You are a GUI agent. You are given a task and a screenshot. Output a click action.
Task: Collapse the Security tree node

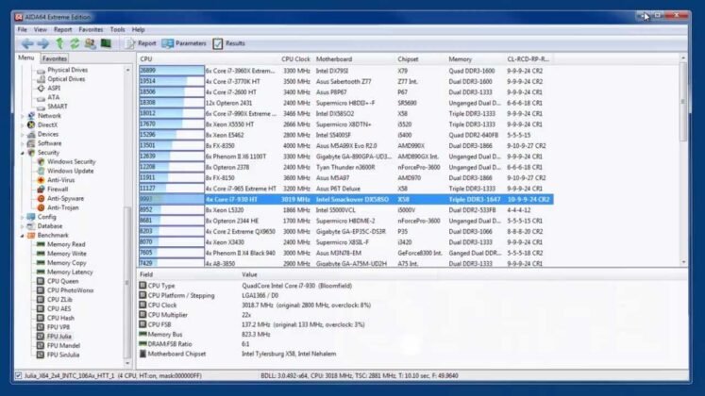point(23,152)
